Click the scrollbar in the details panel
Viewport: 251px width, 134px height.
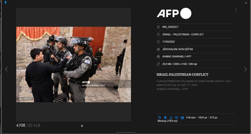236,10
